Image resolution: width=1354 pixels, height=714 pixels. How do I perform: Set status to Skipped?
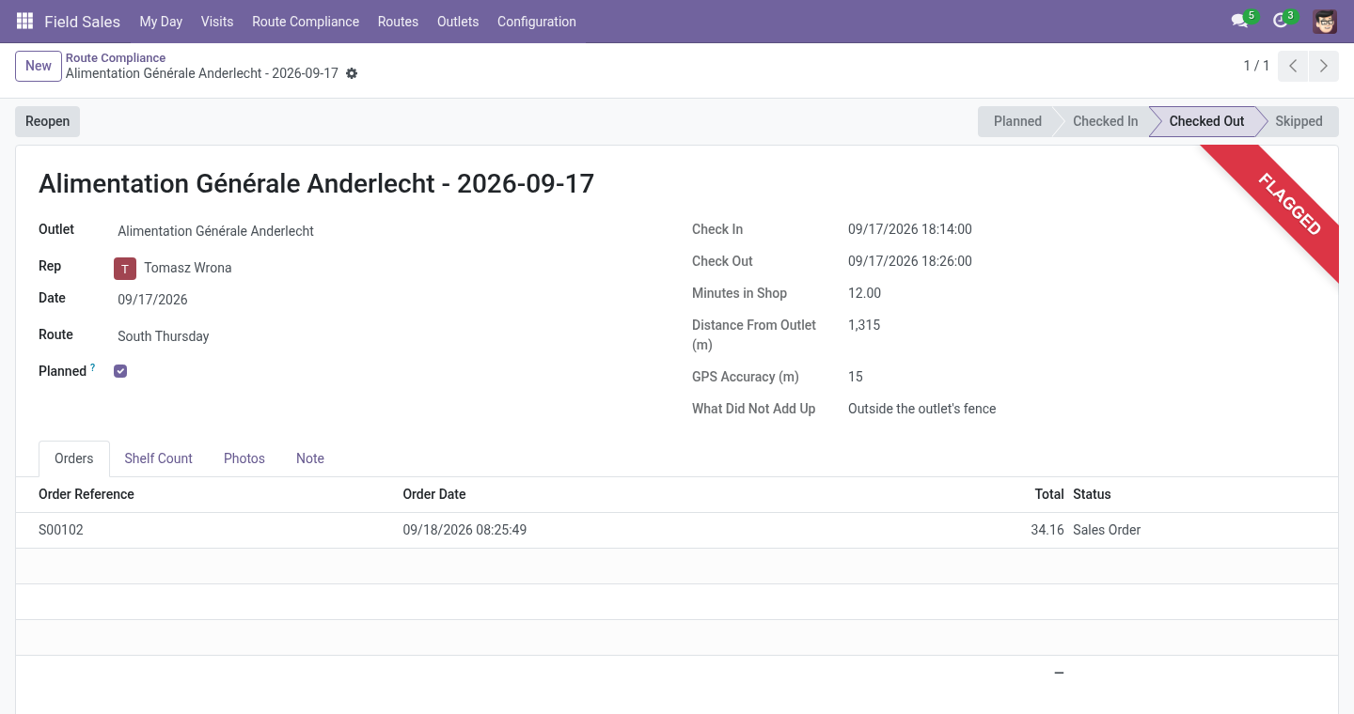(1299, 121)
